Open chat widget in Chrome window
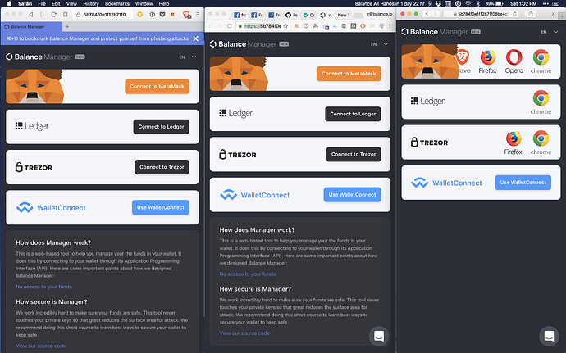The width and height of the screenshot is (566, 353). (x=379, y=336)
